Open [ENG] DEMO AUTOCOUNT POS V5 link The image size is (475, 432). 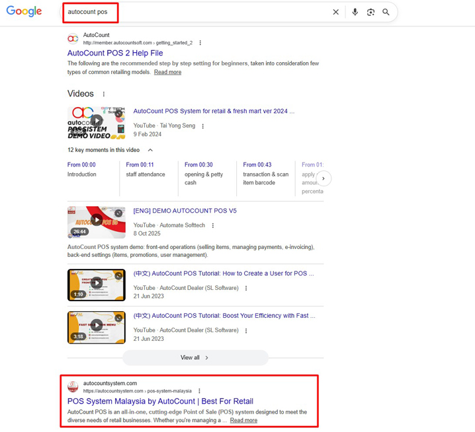185,211
